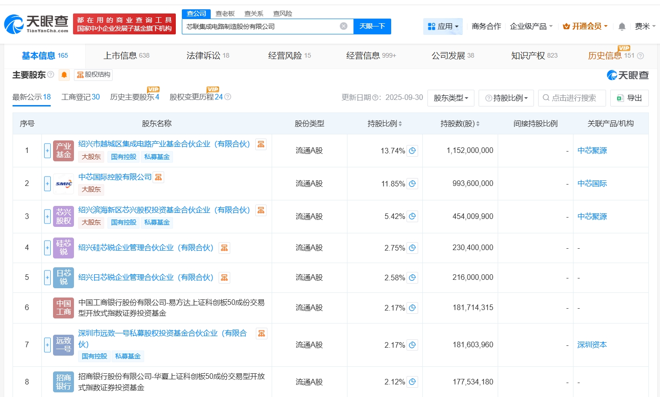Clear the search box with X icon

click(344, 26)
